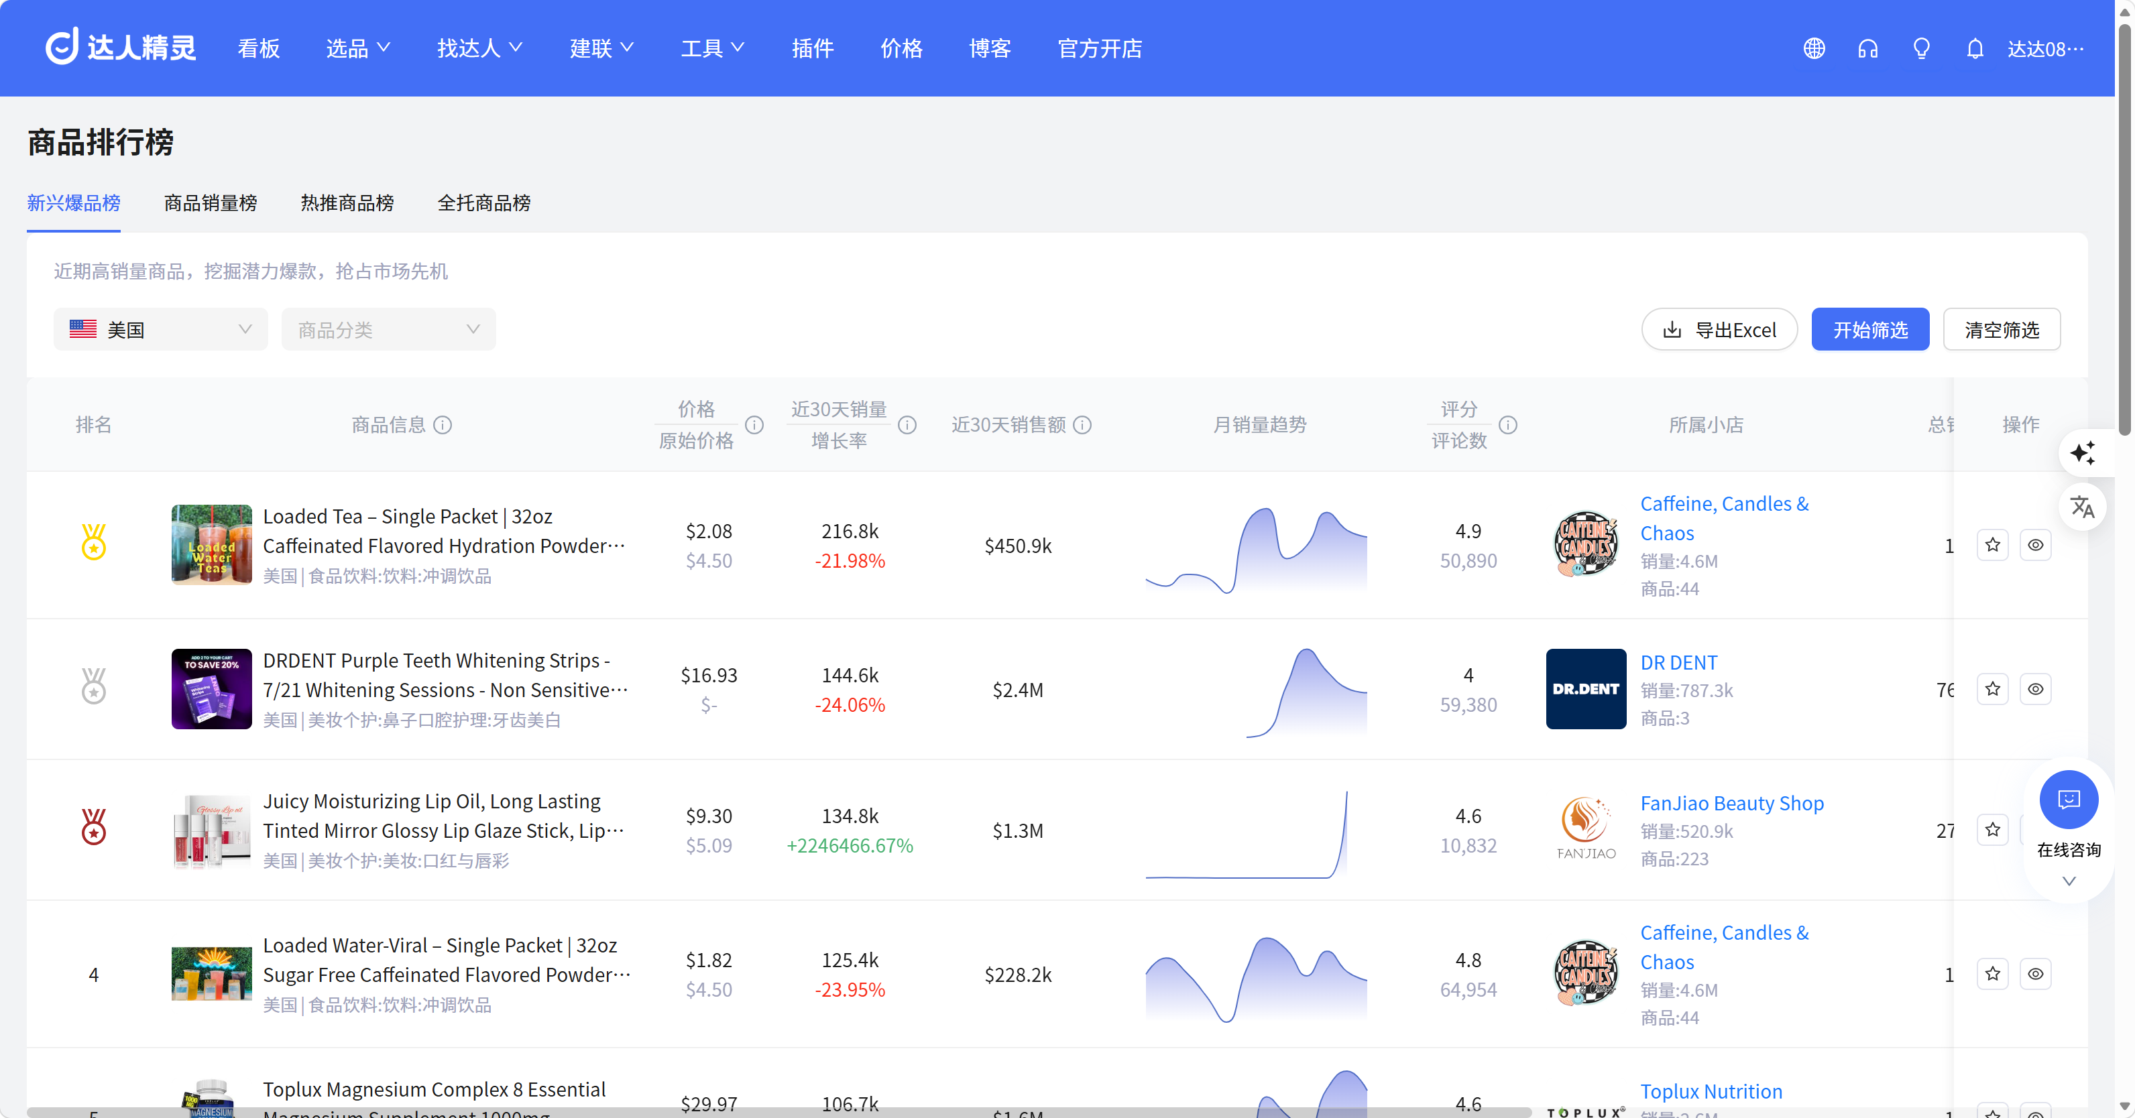Open the 插件 nav item
Screen dimensions: 2135x1118
pos(812,48)
